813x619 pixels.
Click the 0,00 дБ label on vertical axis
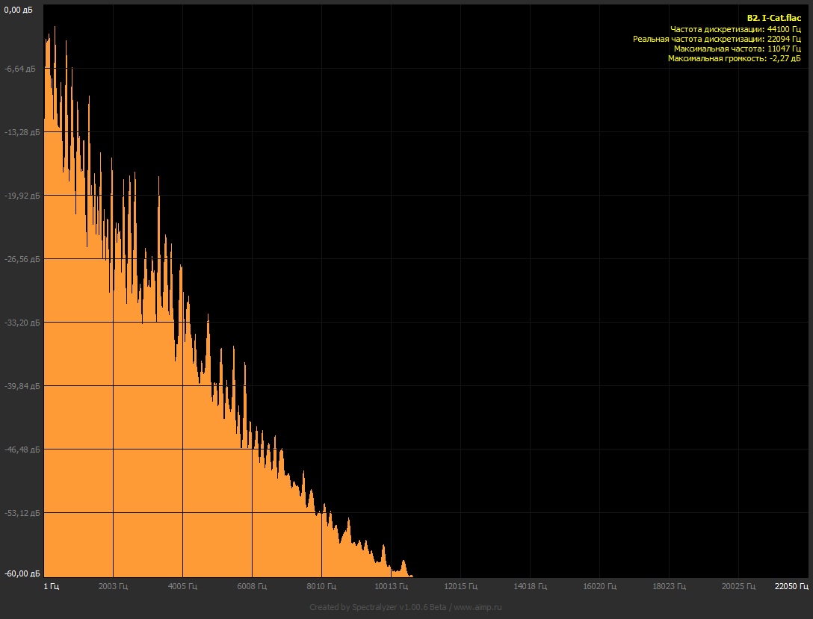[x=19, y=10]
